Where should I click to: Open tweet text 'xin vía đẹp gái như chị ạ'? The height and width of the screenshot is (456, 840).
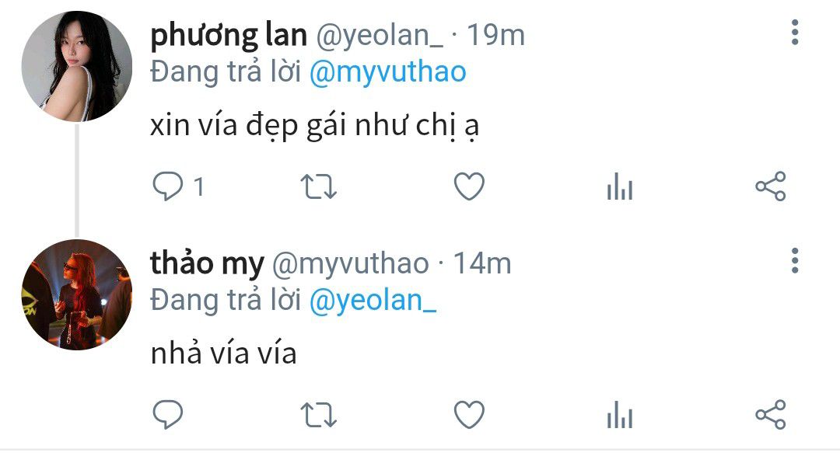tap(314, 127)
